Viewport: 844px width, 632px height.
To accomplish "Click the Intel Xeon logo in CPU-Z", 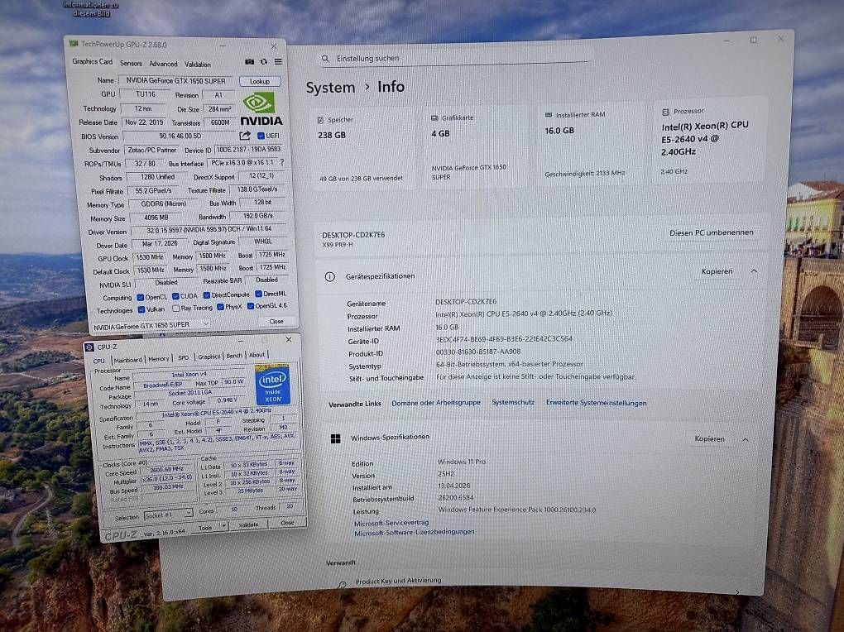I will tap(272, 385).
